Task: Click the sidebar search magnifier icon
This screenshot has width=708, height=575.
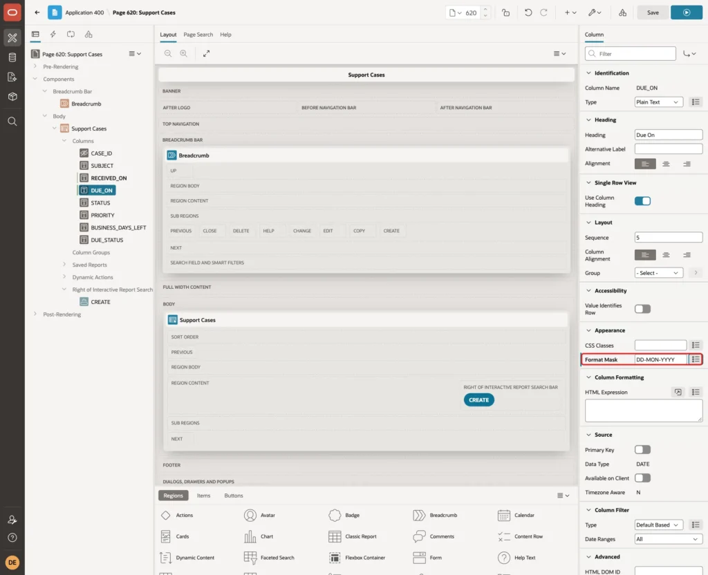Action: coord(12,122)
